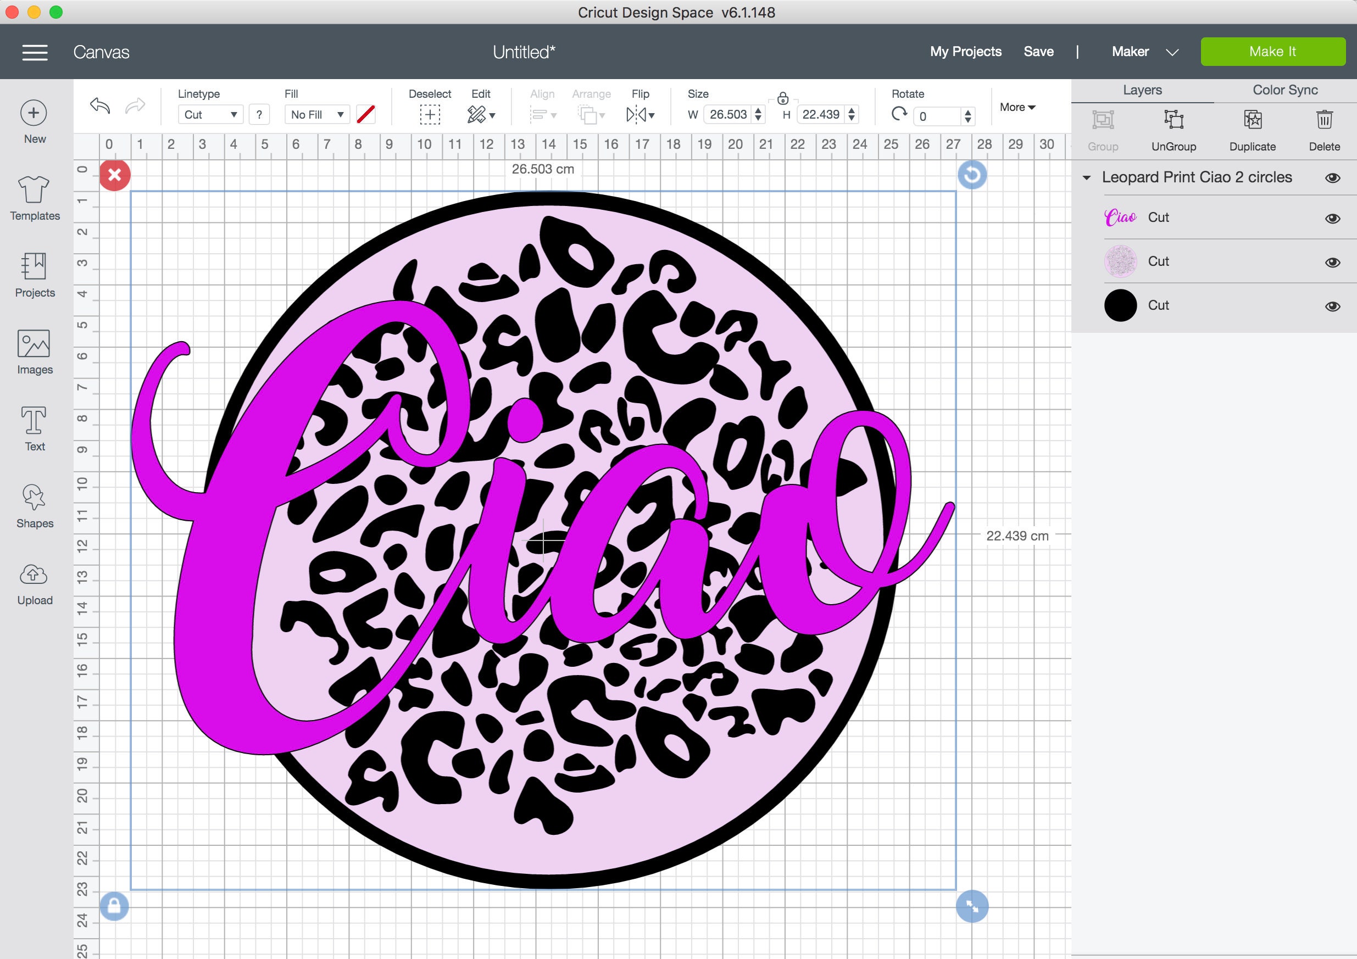Click the Make It button
The width and height of the screenshot is (1357, 959).
click(x=1272, y=52)
